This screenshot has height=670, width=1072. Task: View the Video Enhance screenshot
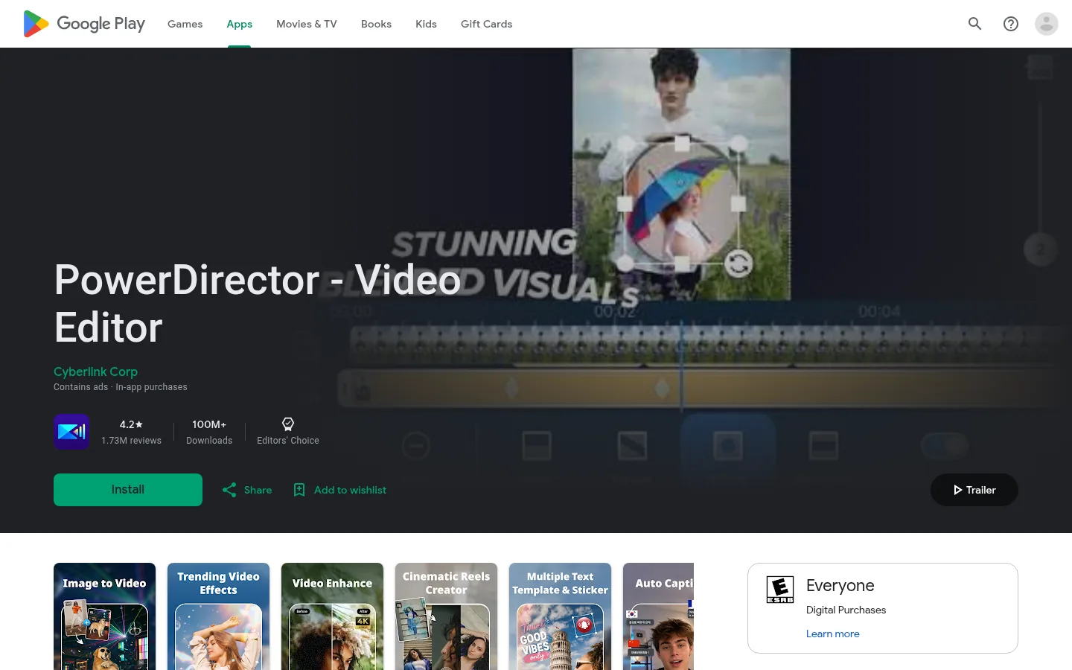333,616
